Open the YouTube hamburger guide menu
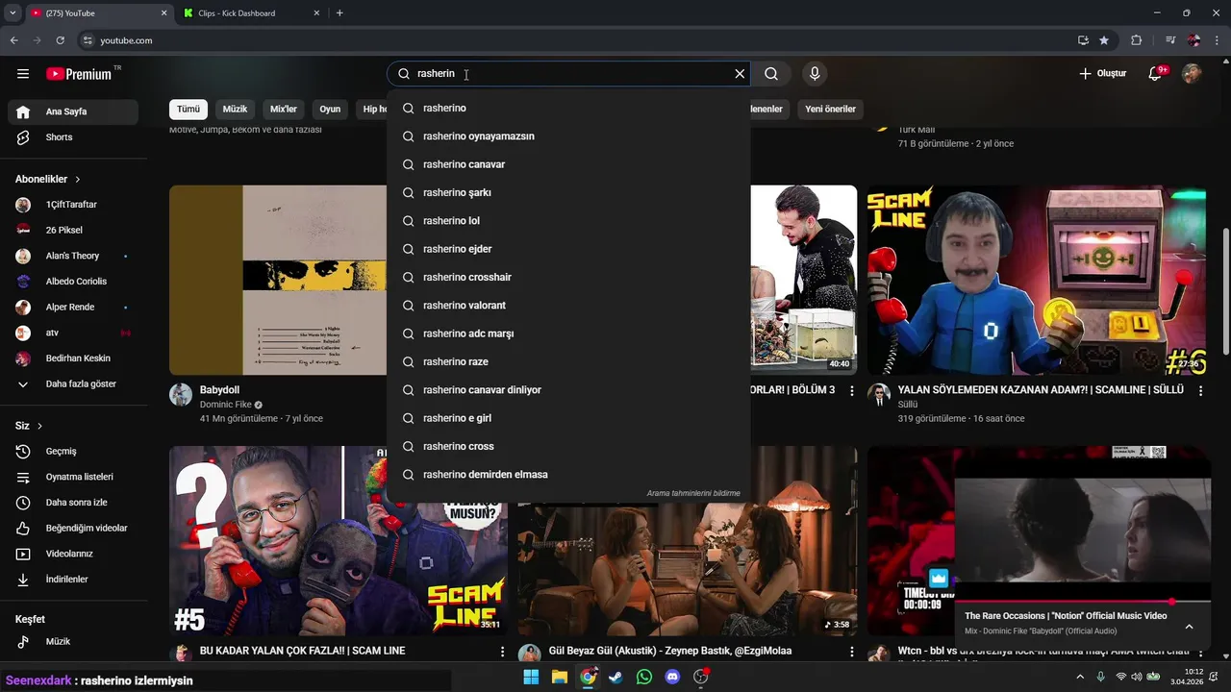The width and height of the screenshot is (1231, 692). pos(23,74)
